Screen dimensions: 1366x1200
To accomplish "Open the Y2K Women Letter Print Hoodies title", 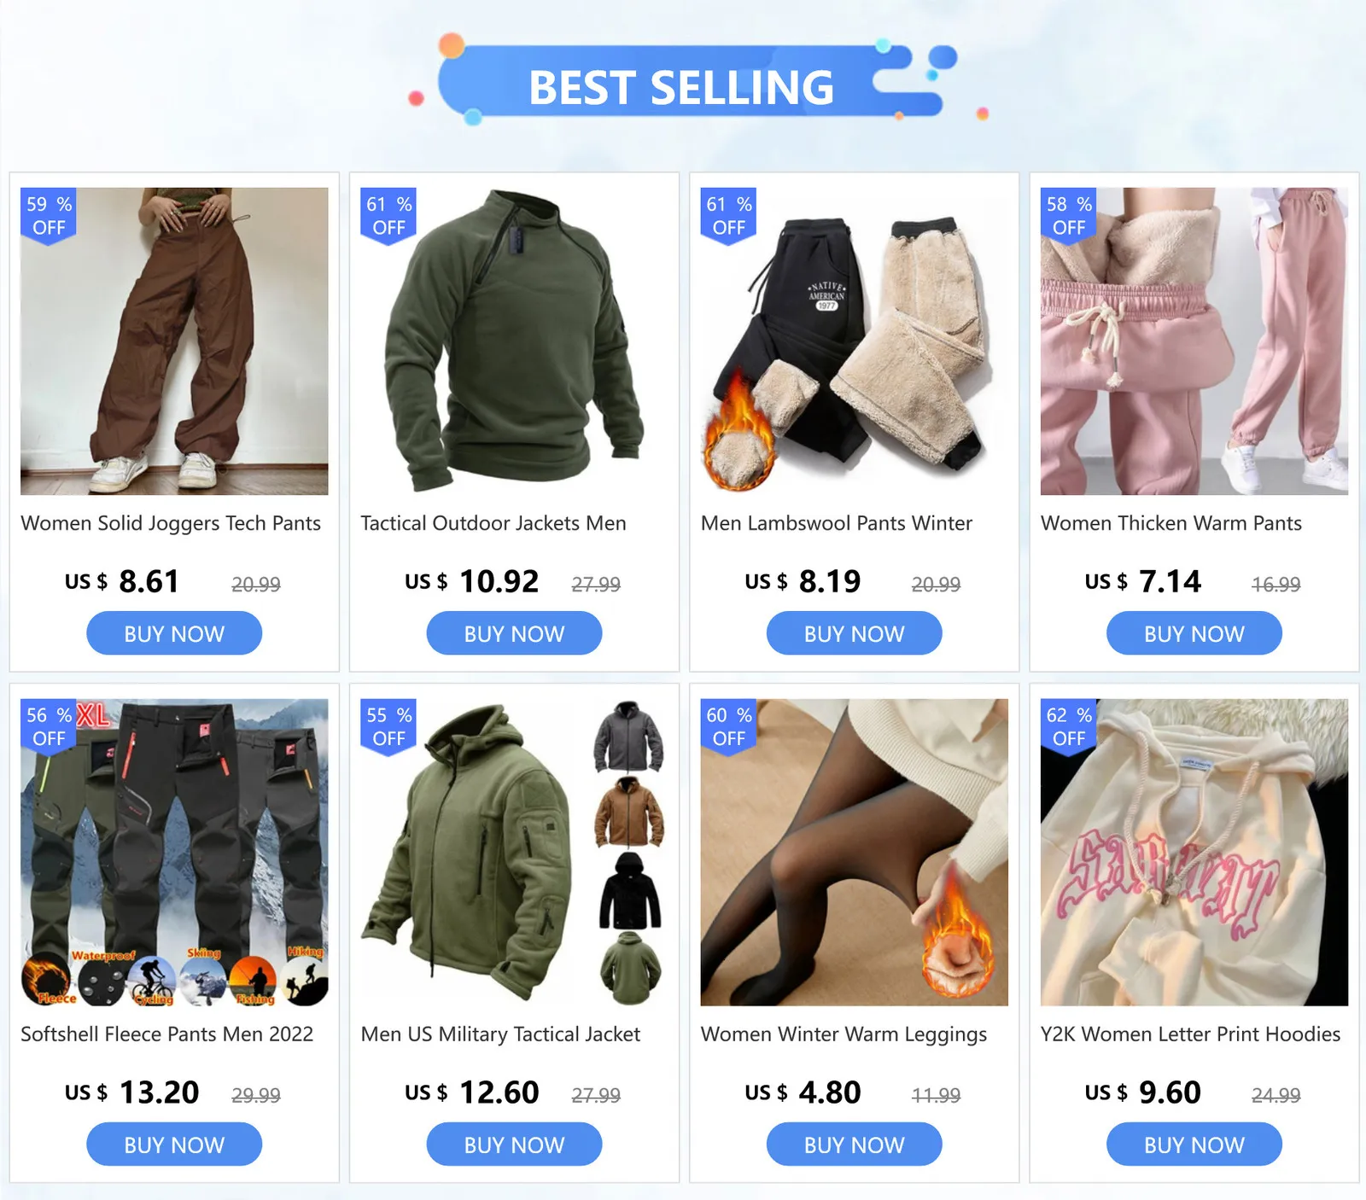I will click(1190, 1034).
